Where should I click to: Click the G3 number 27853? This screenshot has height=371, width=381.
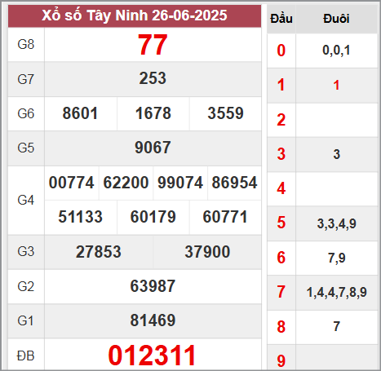point(99,252)
